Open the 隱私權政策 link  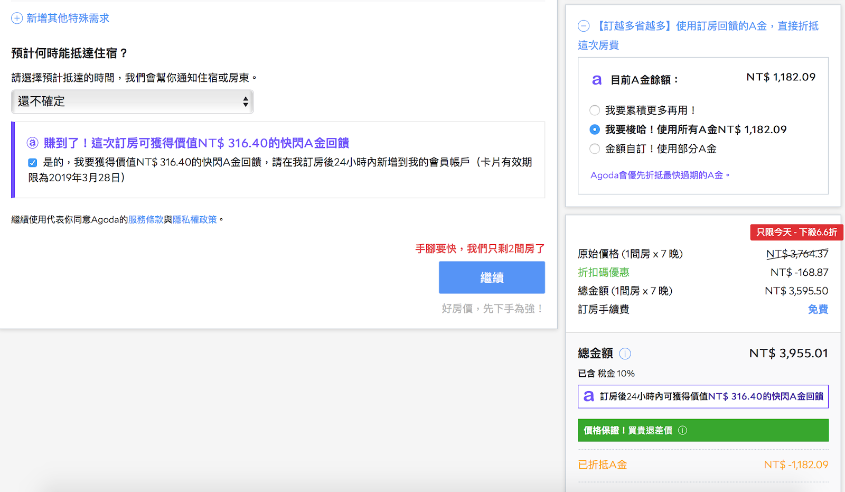click(195, 219)
